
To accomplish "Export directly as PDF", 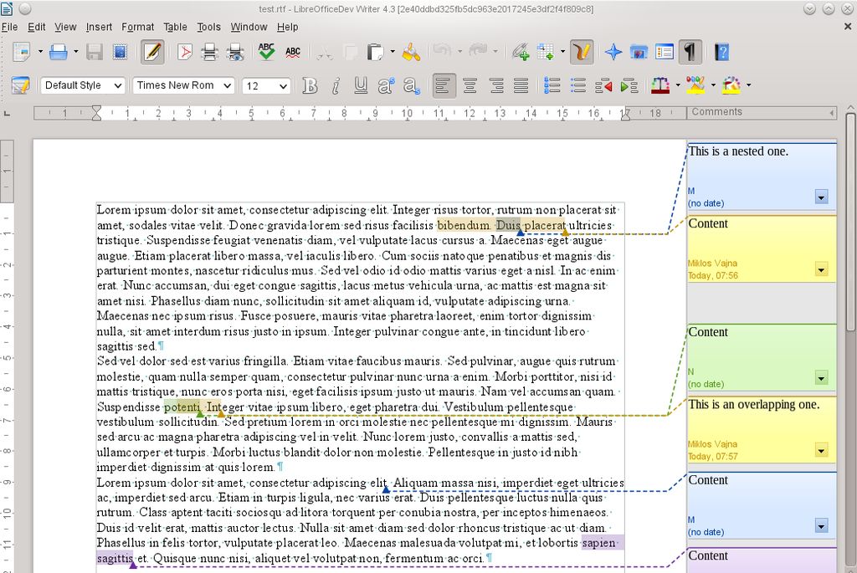I will pyautogui.click(x=185, y=52).
